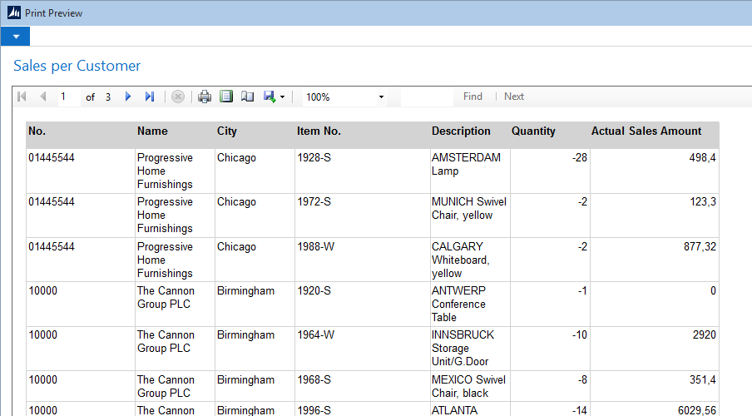
Task: Jump to the last report page
Action: tap(150, 97)
